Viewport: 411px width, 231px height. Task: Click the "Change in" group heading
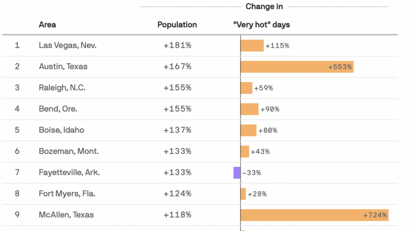pyautogui.click(x=264, y=6)
